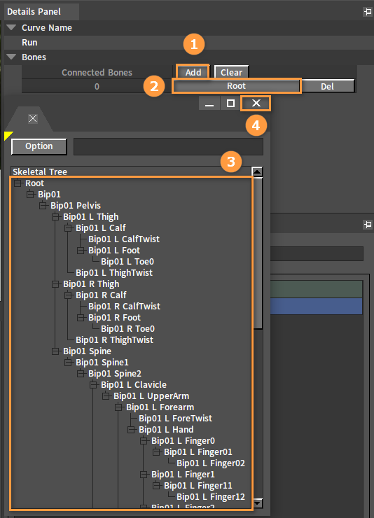Image resolution: width=374 pixels, height=518 pixels.
Task: Collapse the Bip01 L Clavicle node
Action: (93, 385)
